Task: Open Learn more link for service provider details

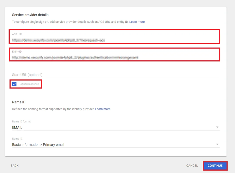Action: click(x=137, y=22)
